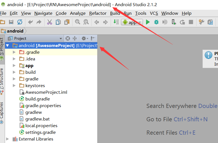Stop the running process with square icon
Image resolution: width=218 pixels, height=143 pixels.
click(x=191, y=22)
